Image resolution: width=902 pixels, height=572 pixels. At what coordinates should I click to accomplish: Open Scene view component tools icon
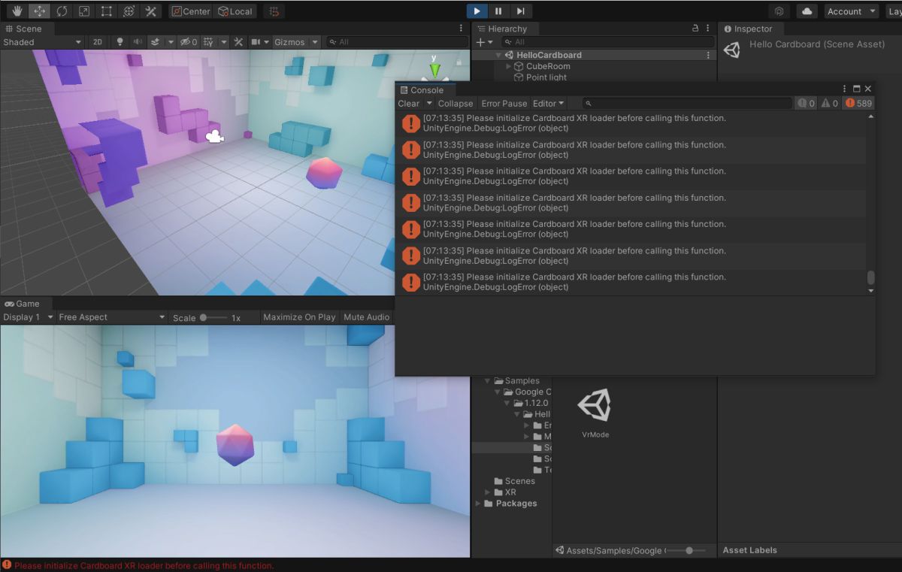point(239,42)
